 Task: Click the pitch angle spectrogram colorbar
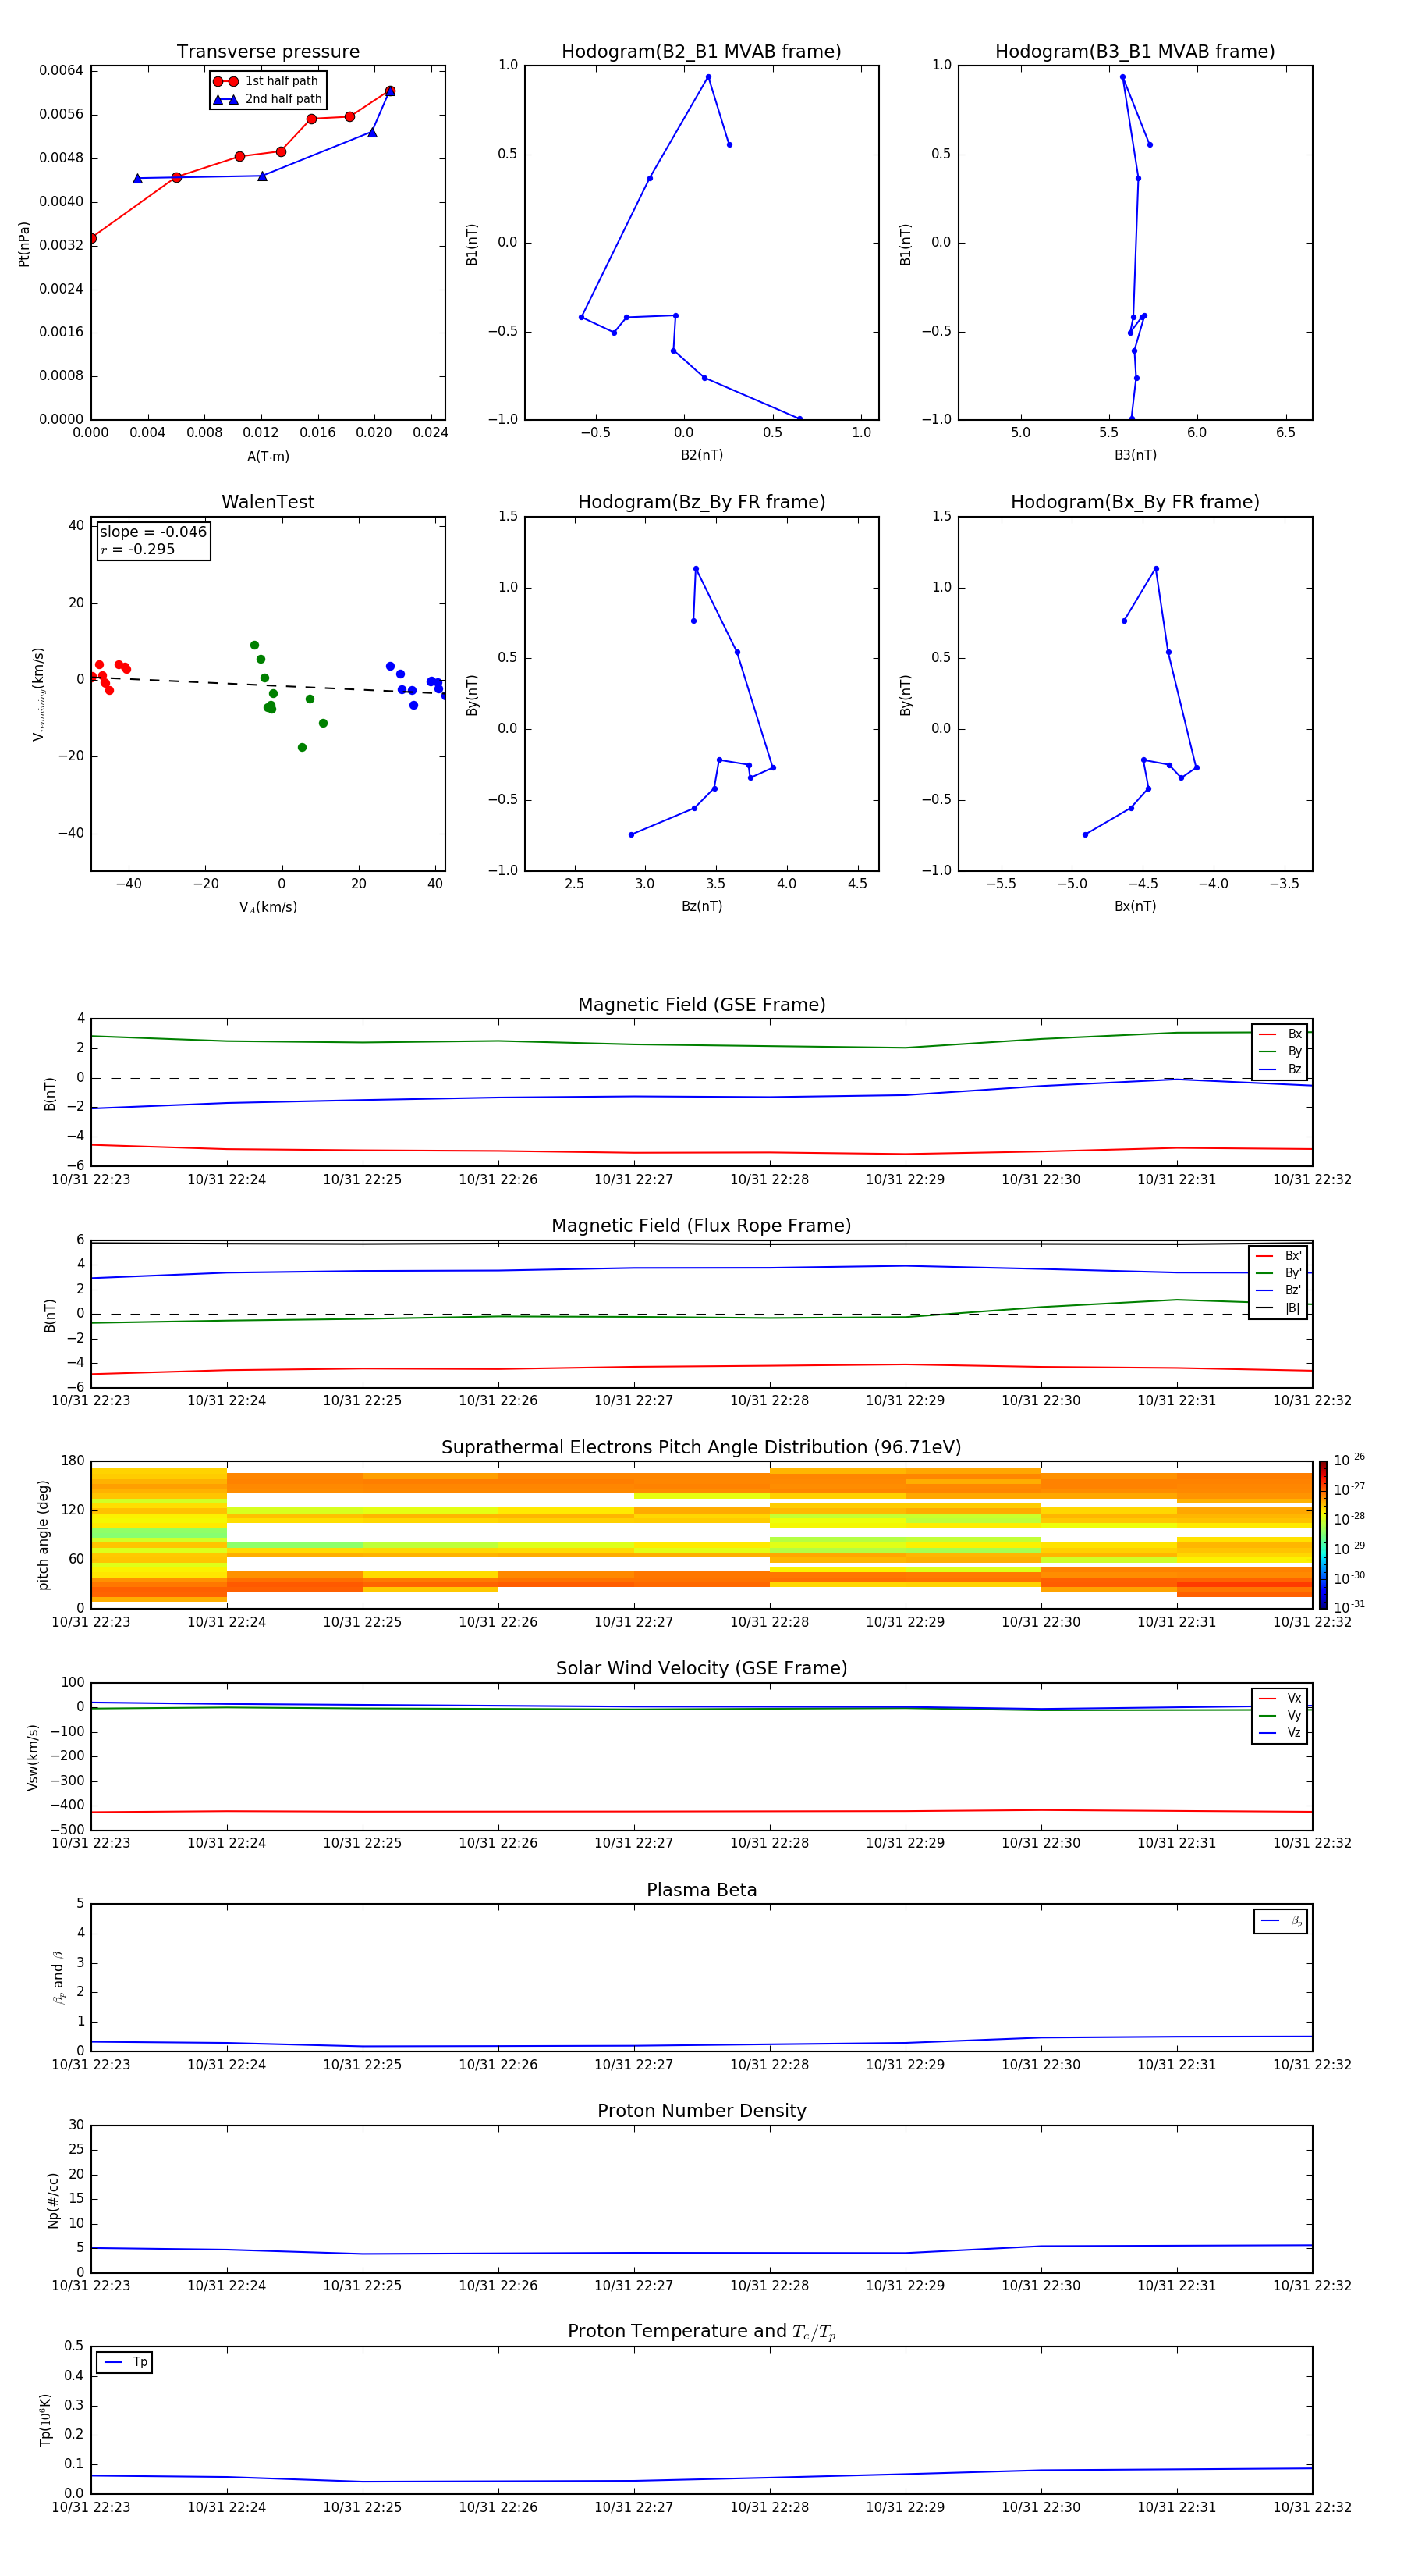coord(1323,1535)
